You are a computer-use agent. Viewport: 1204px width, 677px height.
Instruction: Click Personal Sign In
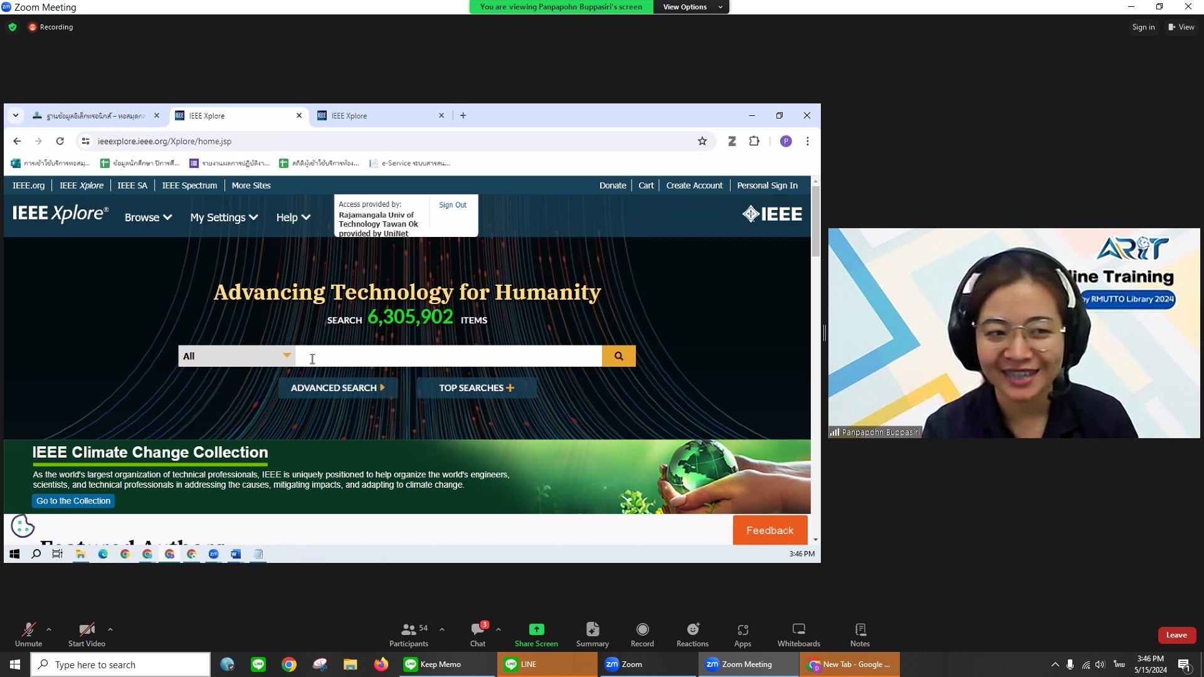click(x=767, y=186)
